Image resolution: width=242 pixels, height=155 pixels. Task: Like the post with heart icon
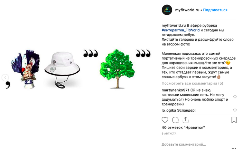pyautogui.click(x=165, y=120)
